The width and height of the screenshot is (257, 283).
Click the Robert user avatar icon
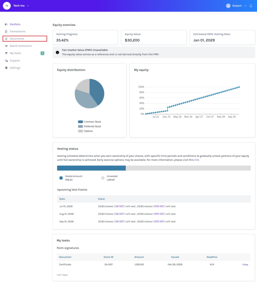click(x=228, y=6)
